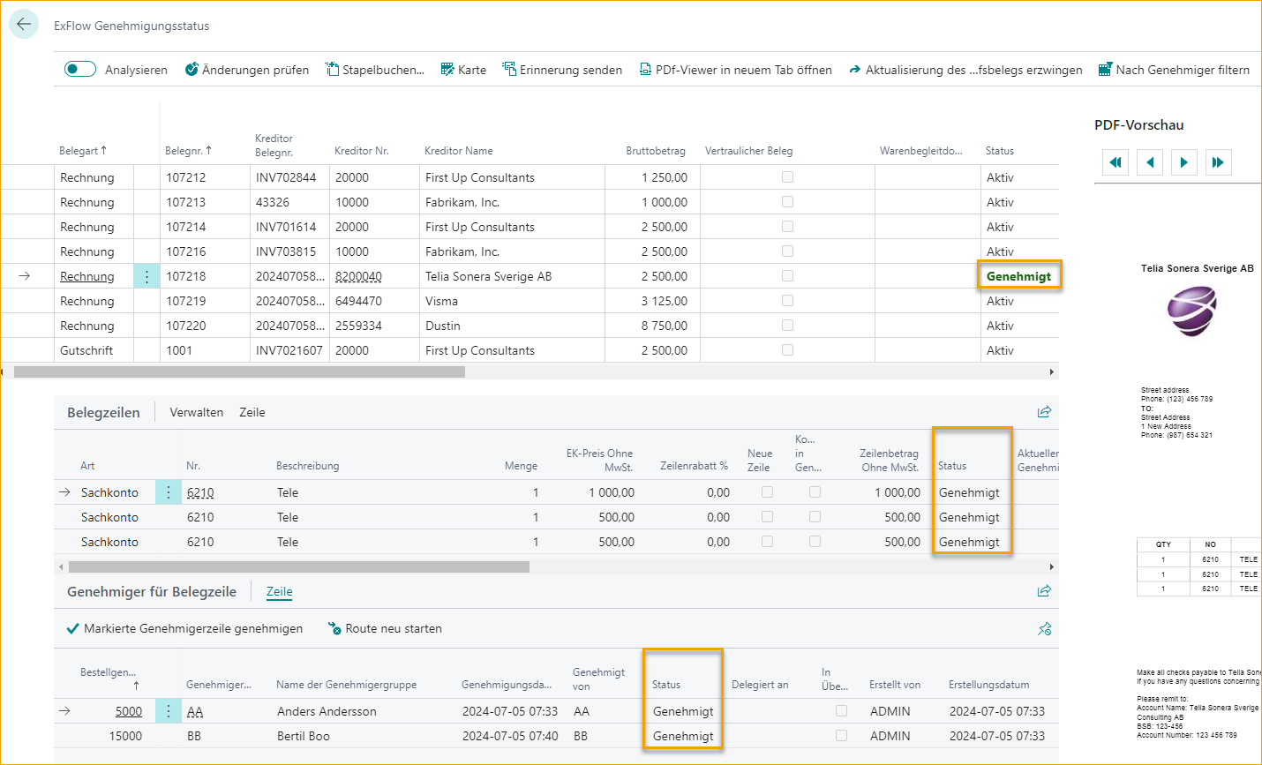
Task: Jump to first page in PDF preview
Action: pos(1116,162)
